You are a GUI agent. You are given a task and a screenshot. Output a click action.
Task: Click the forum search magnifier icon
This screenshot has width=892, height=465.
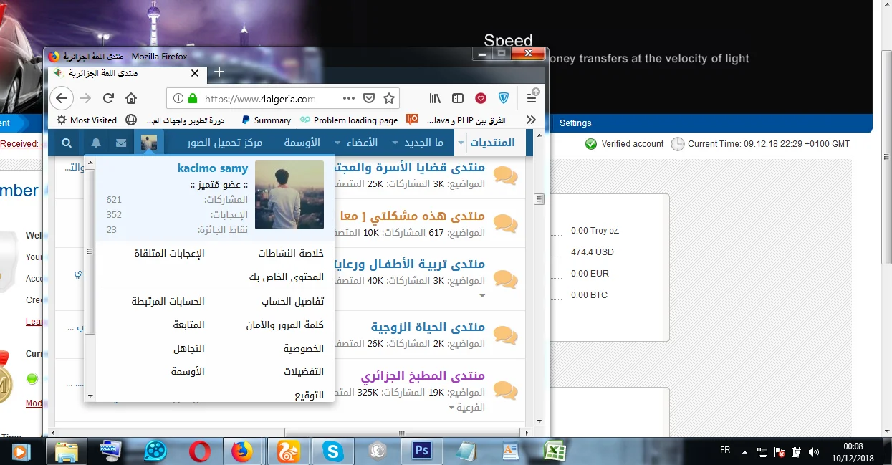67,143
